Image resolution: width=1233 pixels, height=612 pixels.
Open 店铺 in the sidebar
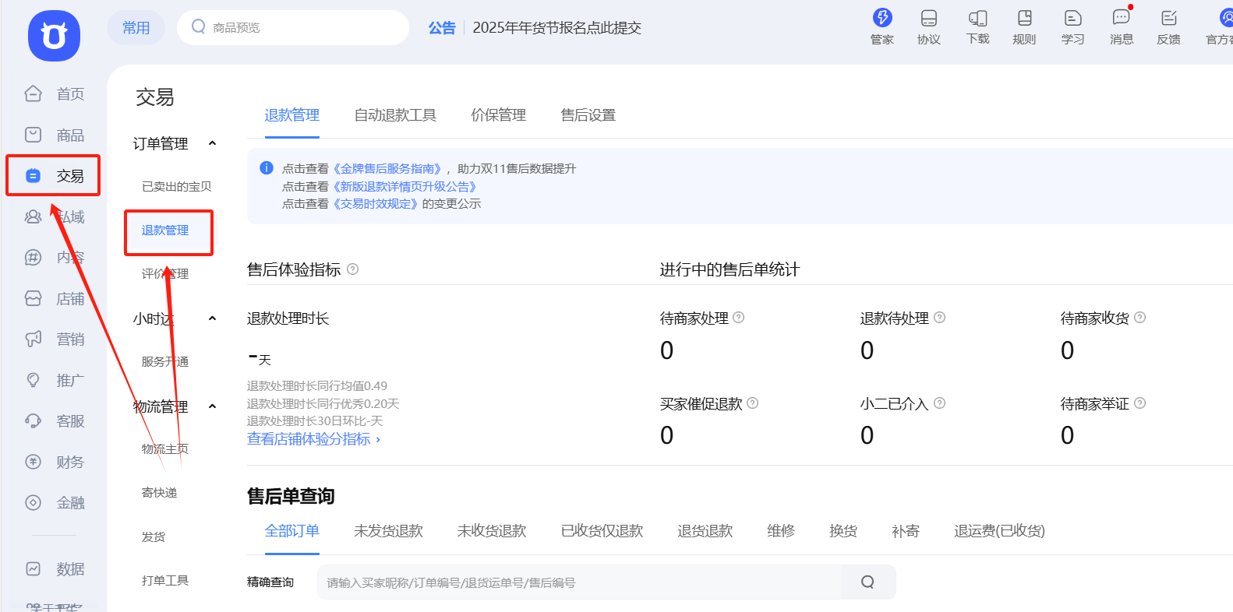tap(54, 299)
